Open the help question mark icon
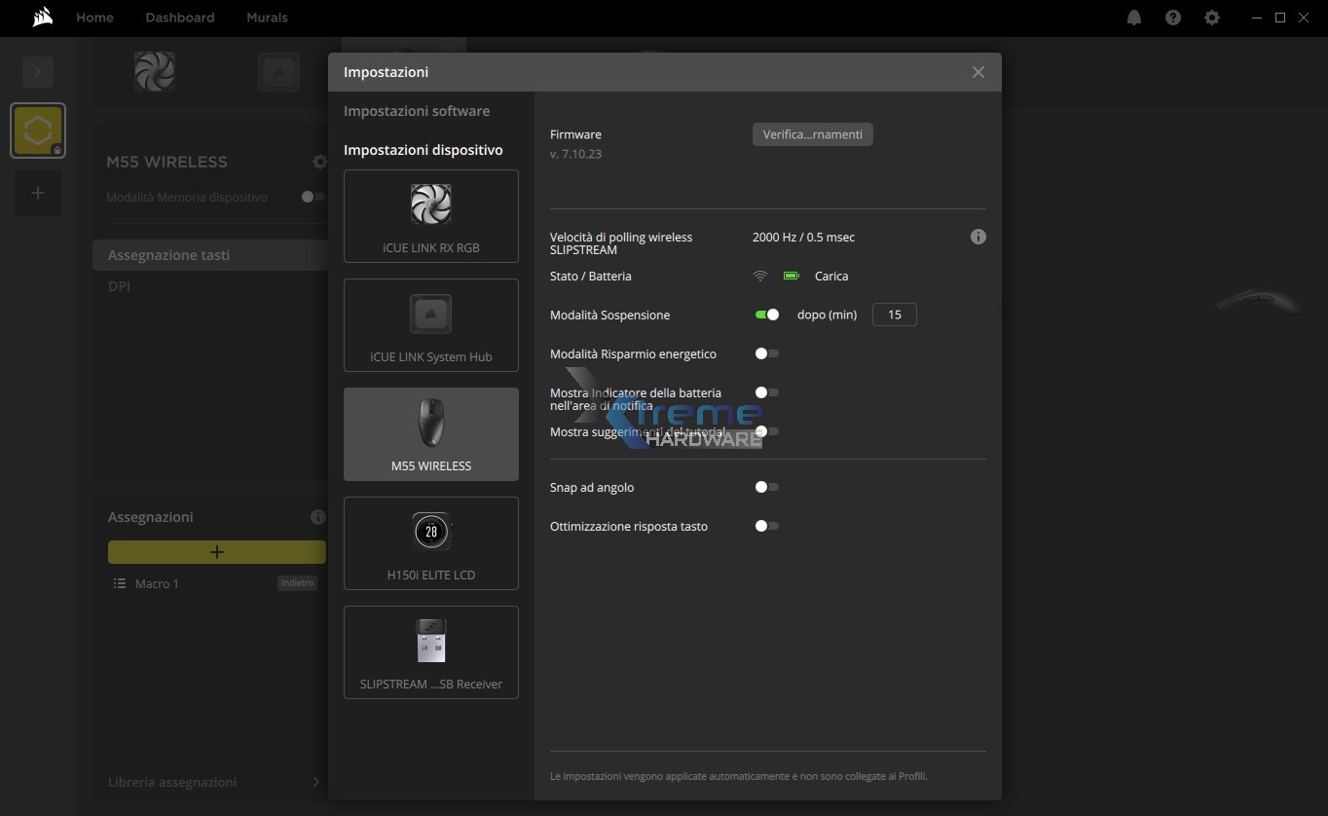The width and height of the screenshot is (1328, 816). [1173, 18]
